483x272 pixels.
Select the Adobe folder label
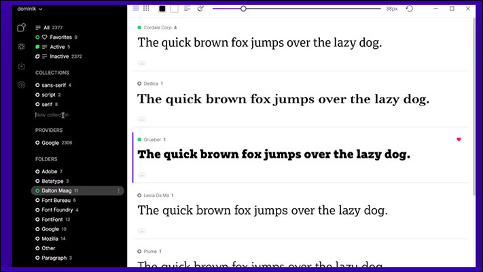(x=50, y=171)
